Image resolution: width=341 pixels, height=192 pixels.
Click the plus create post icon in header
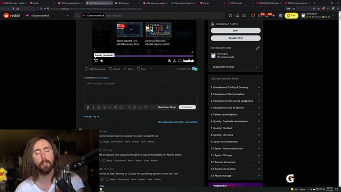[x=273, y=15]
